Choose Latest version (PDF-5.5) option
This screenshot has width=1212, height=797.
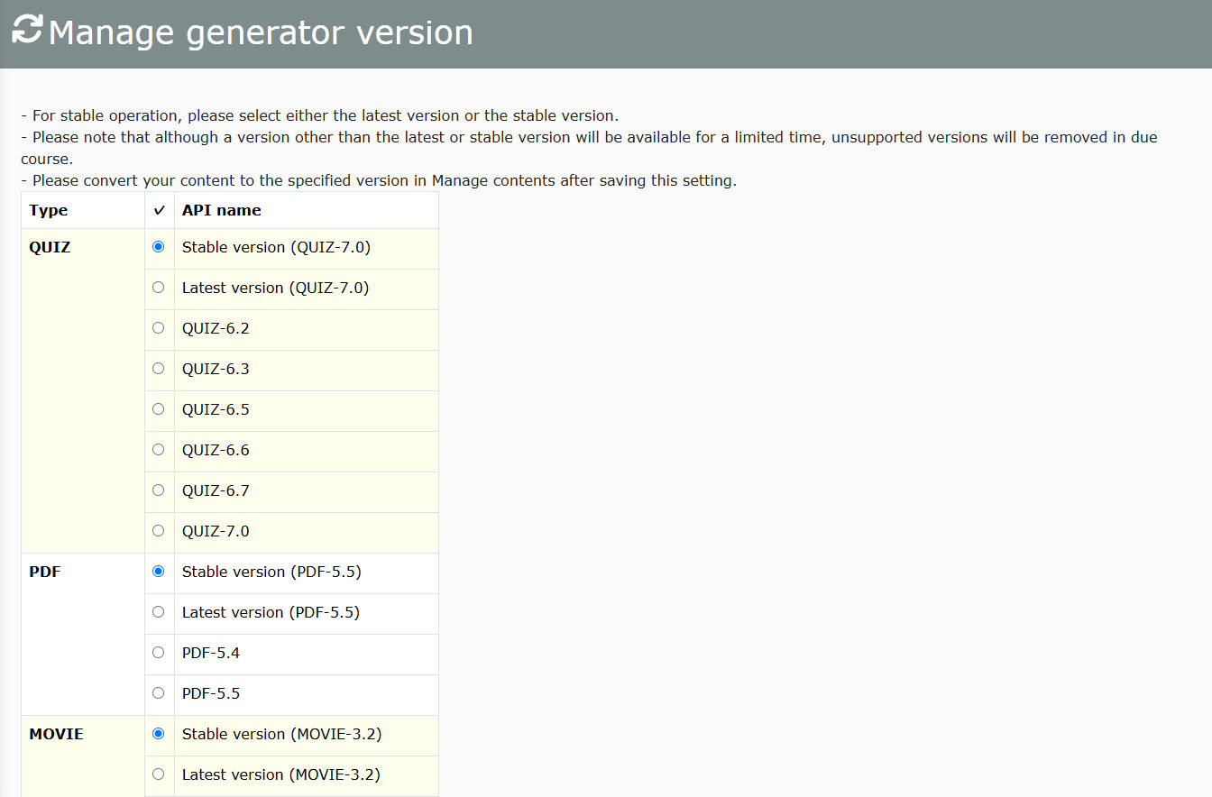(159, 612)
